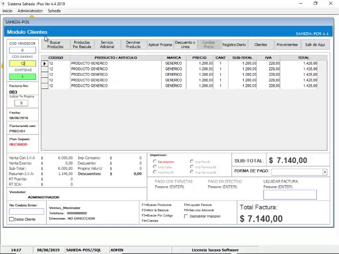Open the Clientes button in toolbar
Image resolution: width=339 pixels, height=254 pixels.
tap(261, 44)
